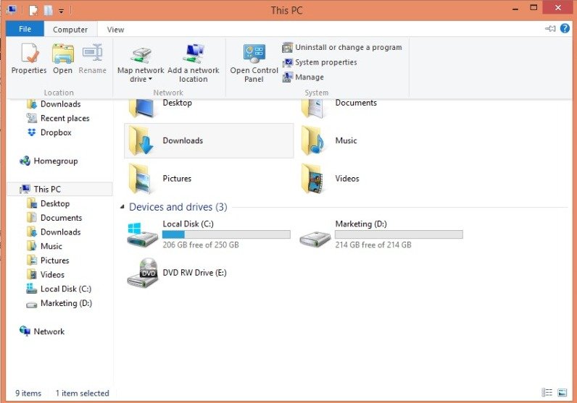Select Marketing (D:) in navigation pane

pyautogui.click(x=59, y=303)
